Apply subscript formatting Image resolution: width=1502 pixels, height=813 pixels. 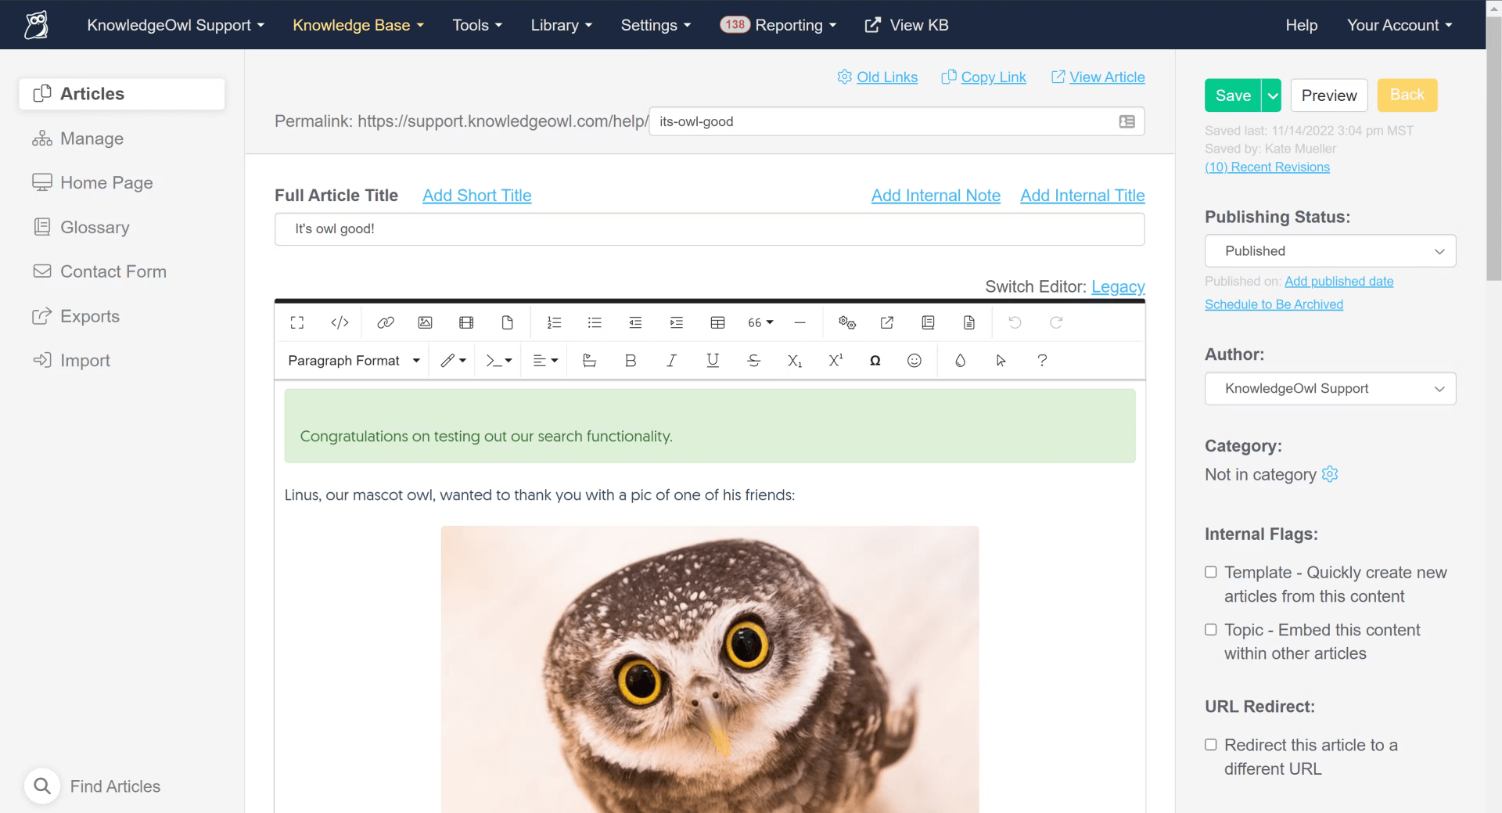click(x=795, y=361)
